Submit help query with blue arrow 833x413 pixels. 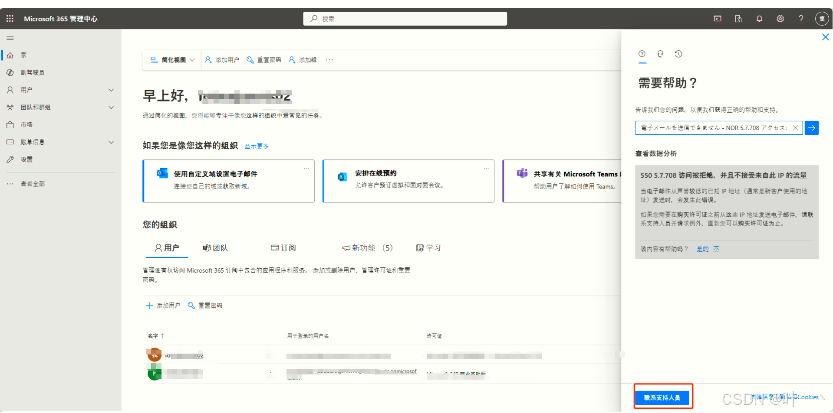(x=811, y=128)
